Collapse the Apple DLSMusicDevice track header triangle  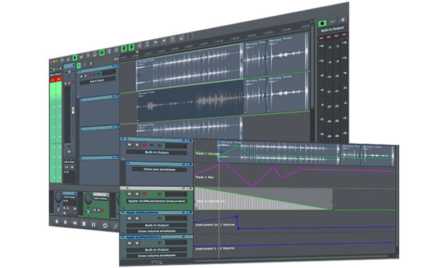[123, 212]
